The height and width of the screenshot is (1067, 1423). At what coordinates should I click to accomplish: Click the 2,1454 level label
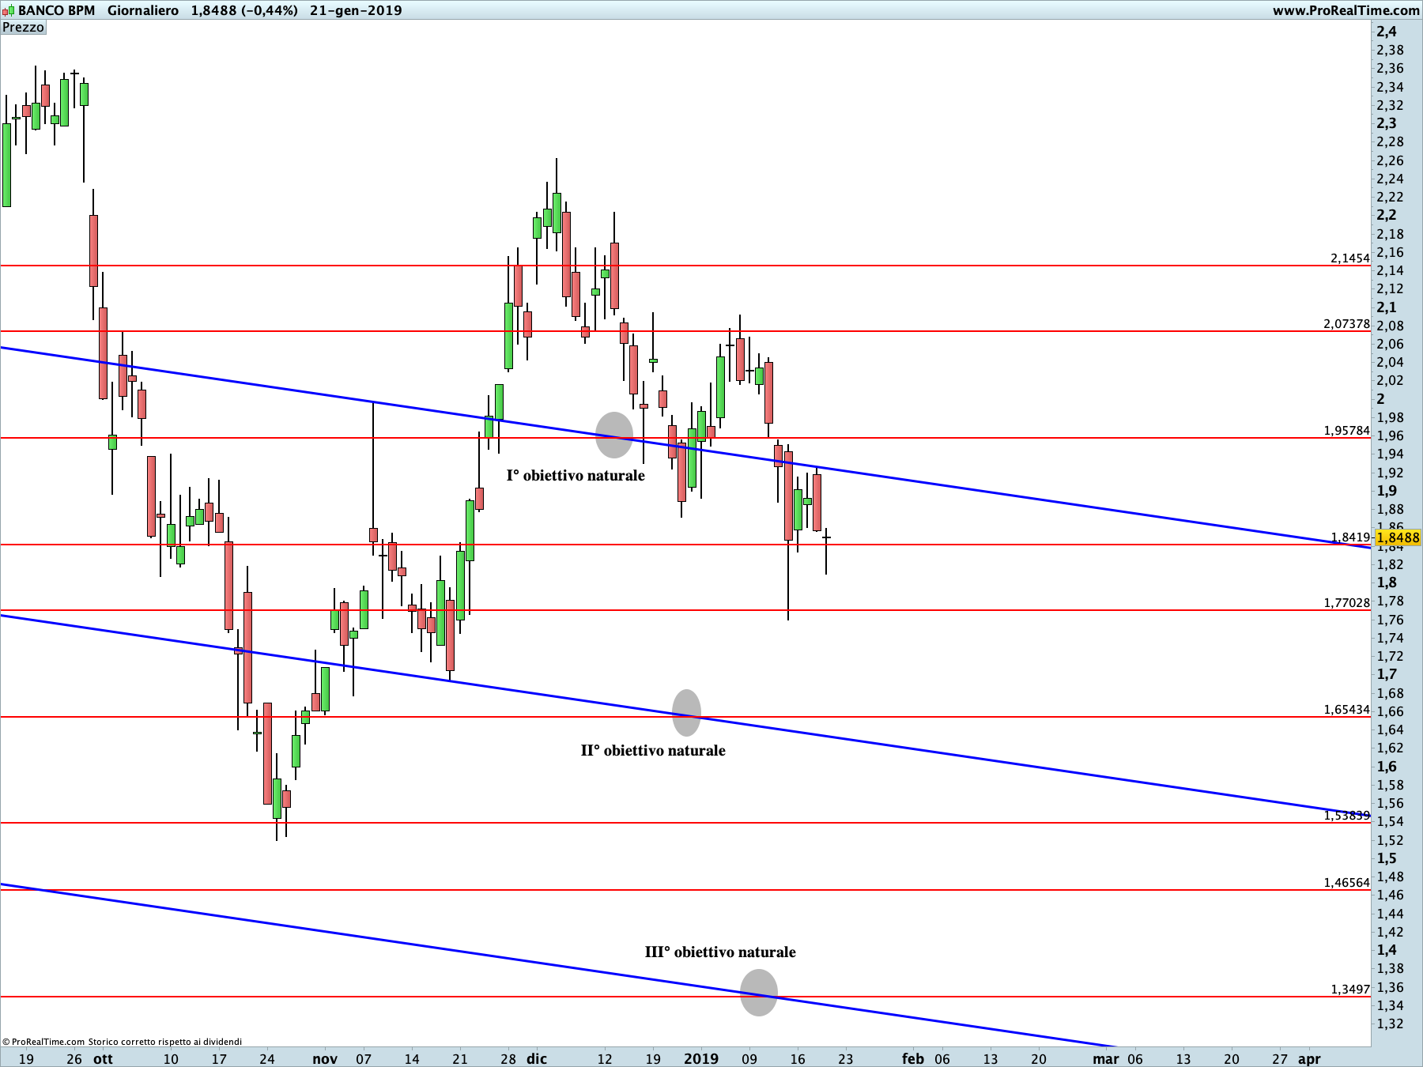1350,258
